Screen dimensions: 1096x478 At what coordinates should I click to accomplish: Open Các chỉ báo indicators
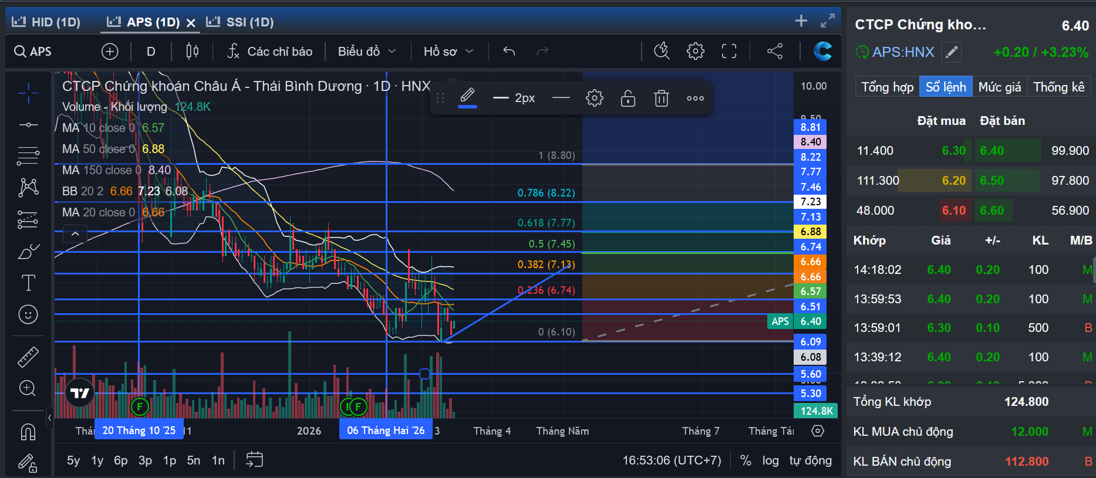pos(270,52)
